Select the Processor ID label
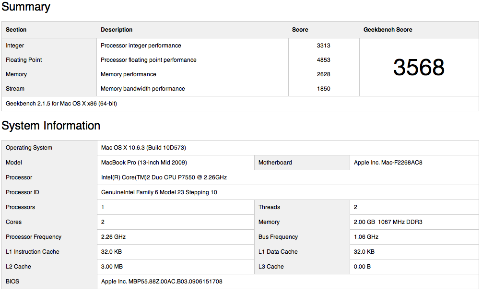Image resolution: width=482 pixels, height=294 pixels. pos(23,192)
